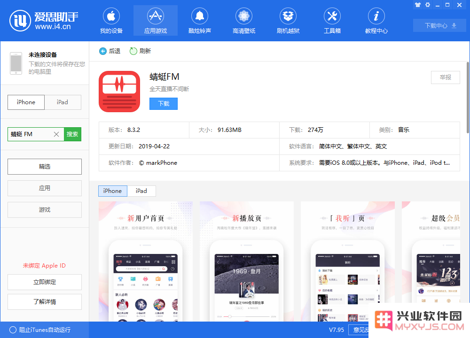The width and height of the screenshot is (470, 338).
Task: Open the 新播放页 screenshot
Action: [x=247, y=261]
